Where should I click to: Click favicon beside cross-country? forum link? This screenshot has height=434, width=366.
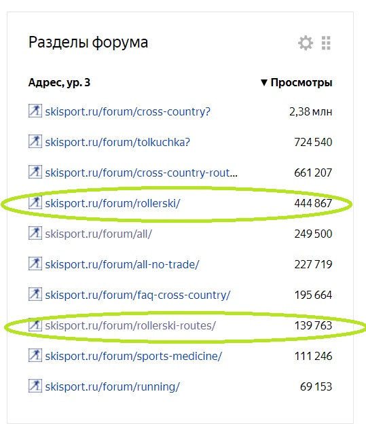(35, 111)
